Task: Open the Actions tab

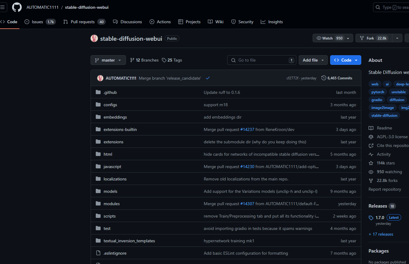Action: (x=160, y=22)
